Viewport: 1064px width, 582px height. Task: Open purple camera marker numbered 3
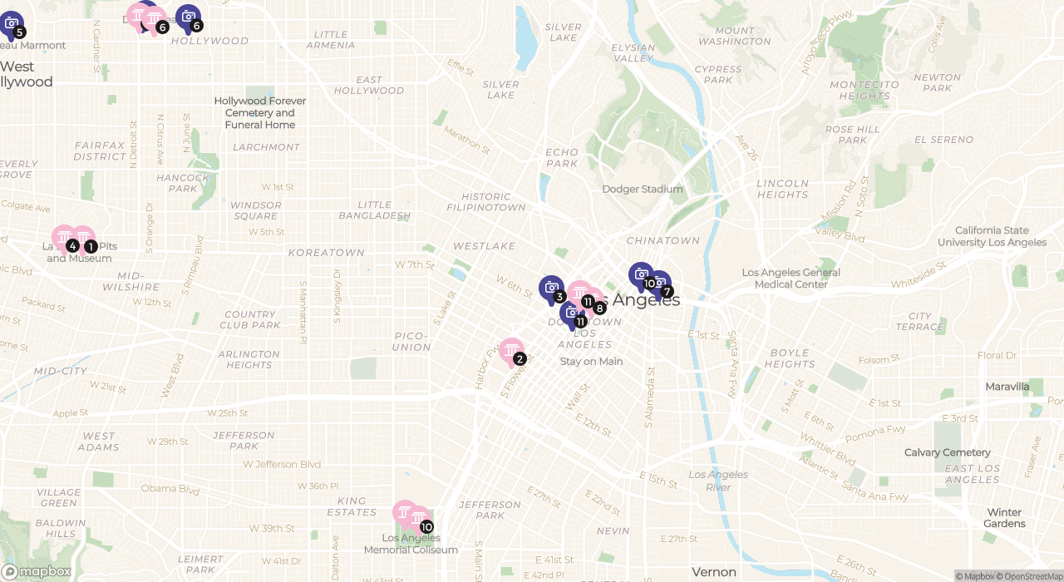[551, 289]
